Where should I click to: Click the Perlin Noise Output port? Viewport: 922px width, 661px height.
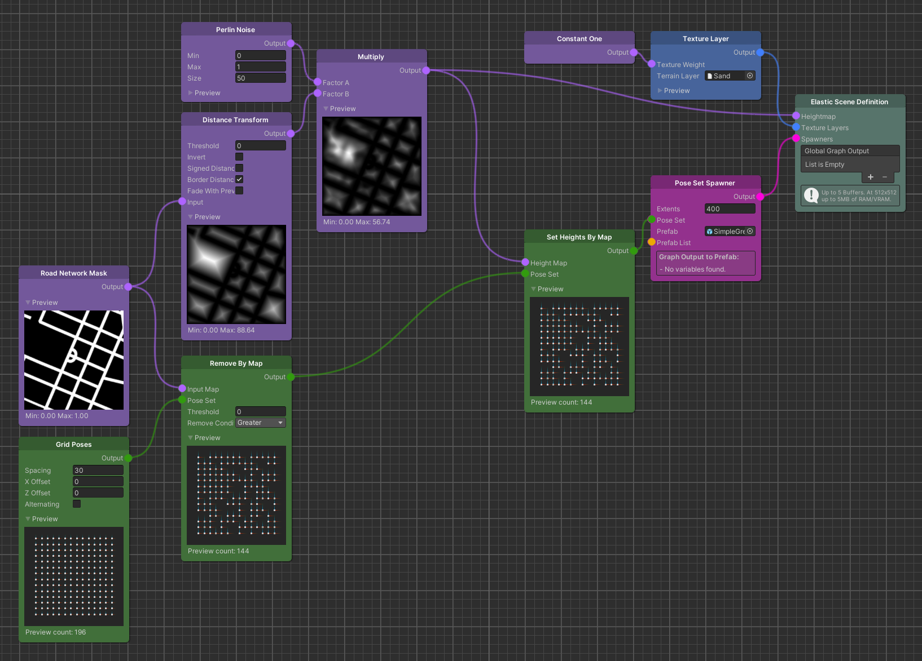(291, 43)
